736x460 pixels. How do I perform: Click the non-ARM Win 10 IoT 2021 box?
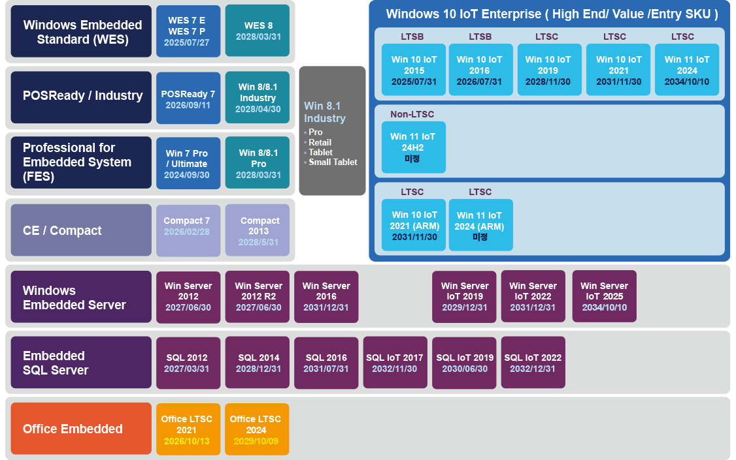[x=618, y=70]
